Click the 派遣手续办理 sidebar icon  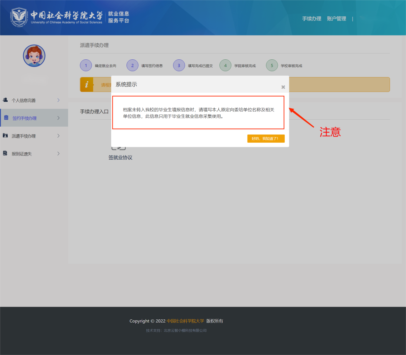[x=5, y=136]
